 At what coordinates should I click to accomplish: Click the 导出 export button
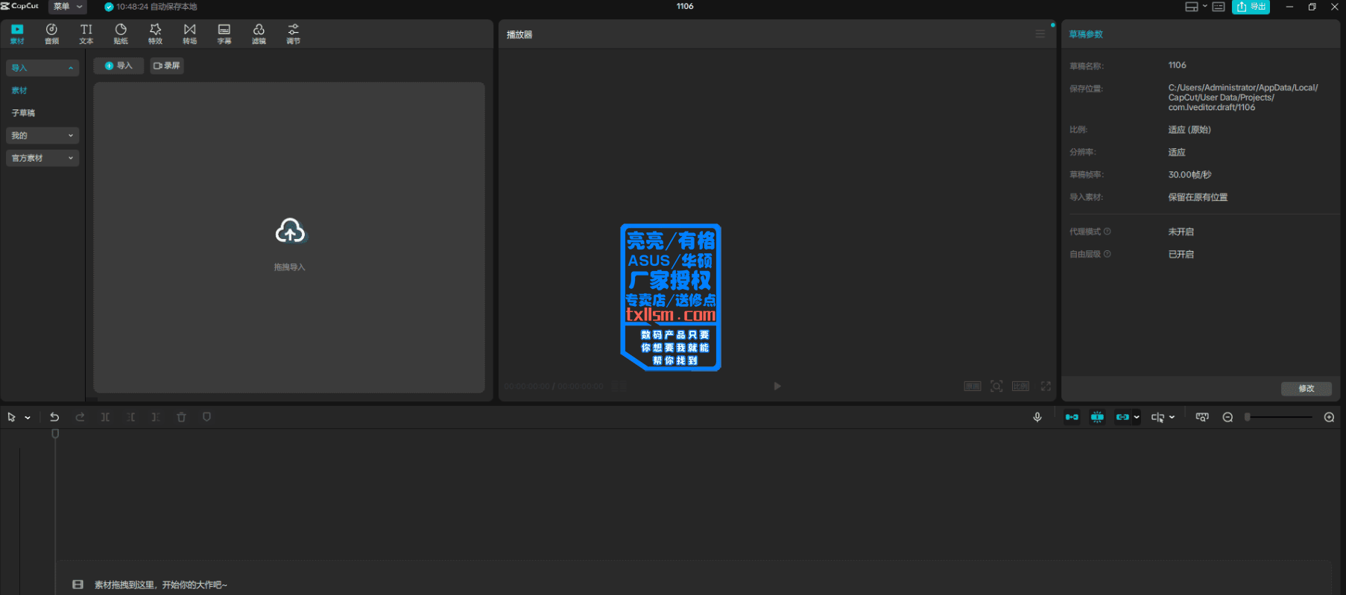(1251, 7)
